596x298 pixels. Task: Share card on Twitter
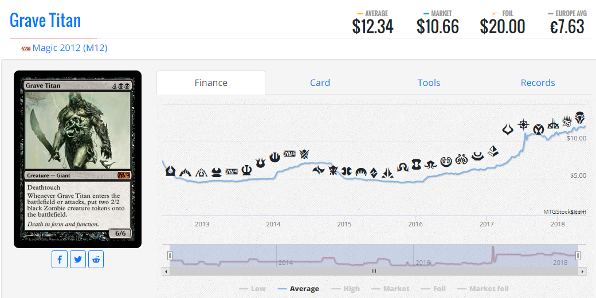[x=78, y=259]
